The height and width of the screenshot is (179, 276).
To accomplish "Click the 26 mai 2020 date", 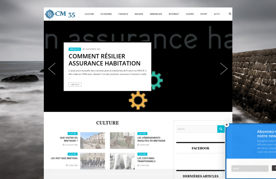I will [143, 145].
